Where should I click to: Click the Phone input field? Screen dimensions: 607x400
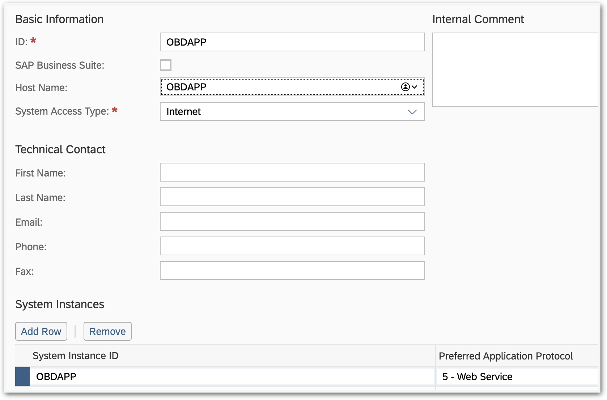292,246
